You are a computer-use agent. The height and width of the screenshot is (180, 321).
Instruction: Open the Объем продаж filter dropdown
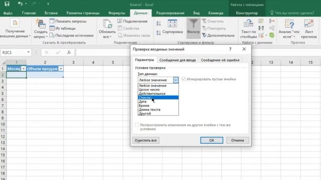pyautogui.click(x=61, y=69)
